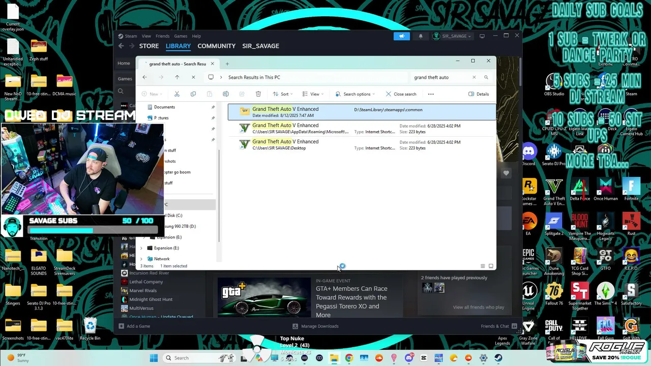Select the Fortnite desktop icon
This screenshot has width=651, height=366.
[x=631, y=189]
